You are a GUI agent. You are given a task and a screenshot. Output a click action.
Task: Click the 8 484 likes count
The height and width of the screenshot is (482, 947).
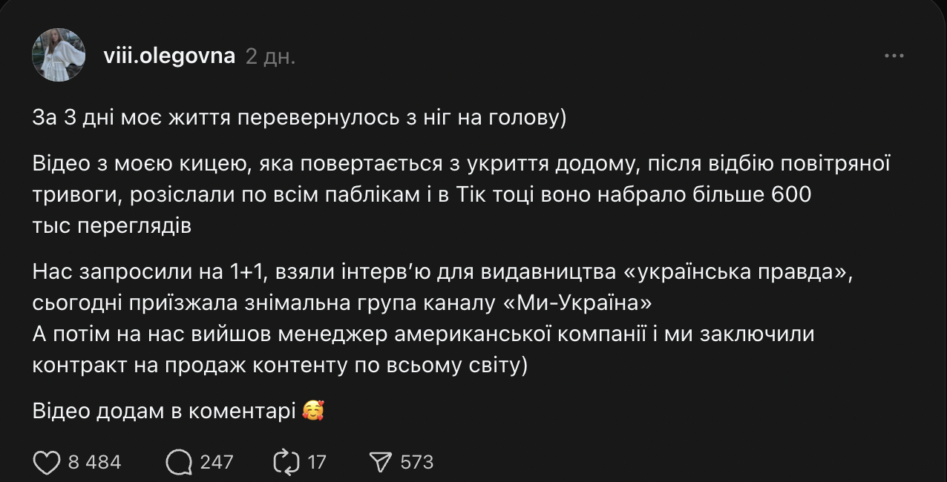[94, 462]
